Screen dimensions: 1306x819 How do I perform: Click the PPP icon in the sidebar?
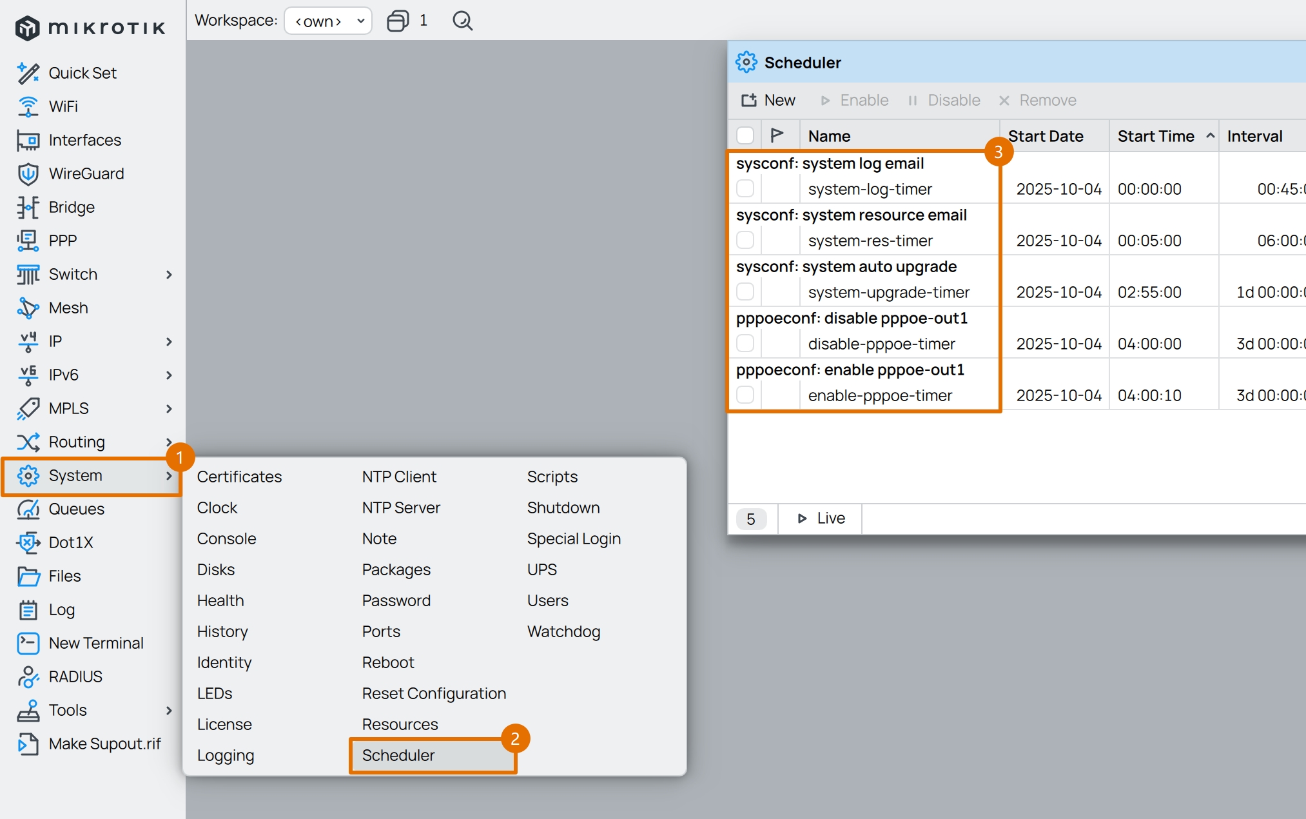click(28, 241)
